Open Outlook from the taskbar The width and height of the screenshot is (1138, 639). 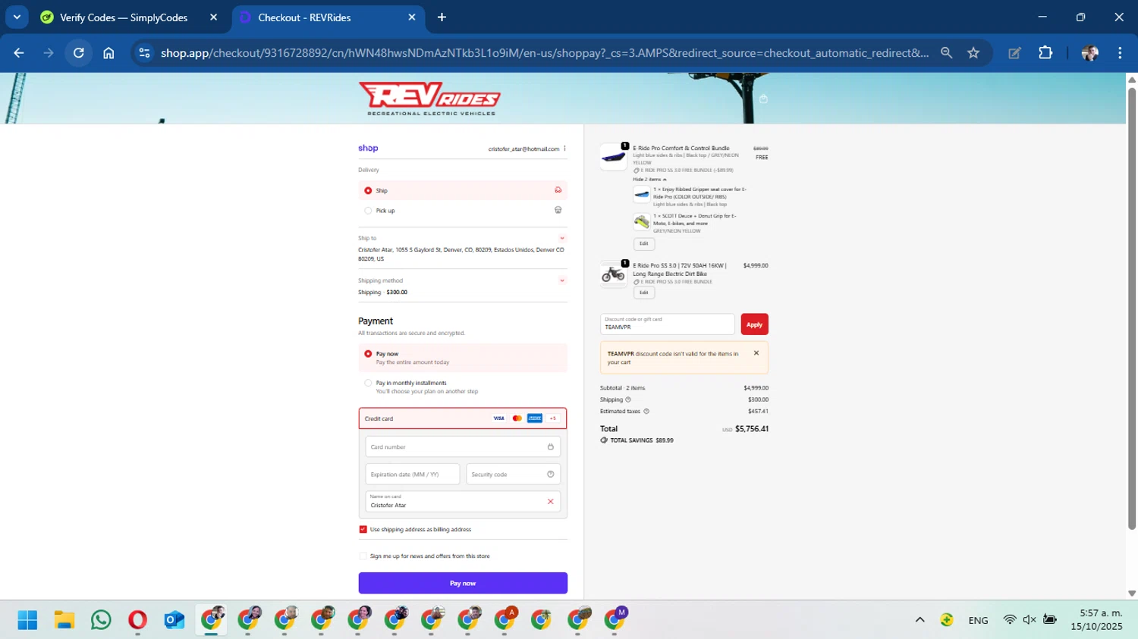(x=174, y=620)
